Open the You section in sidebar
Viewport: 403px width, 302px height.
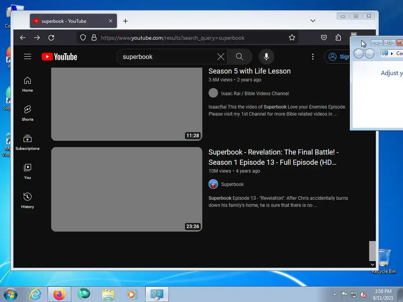(x=28, y=171)
